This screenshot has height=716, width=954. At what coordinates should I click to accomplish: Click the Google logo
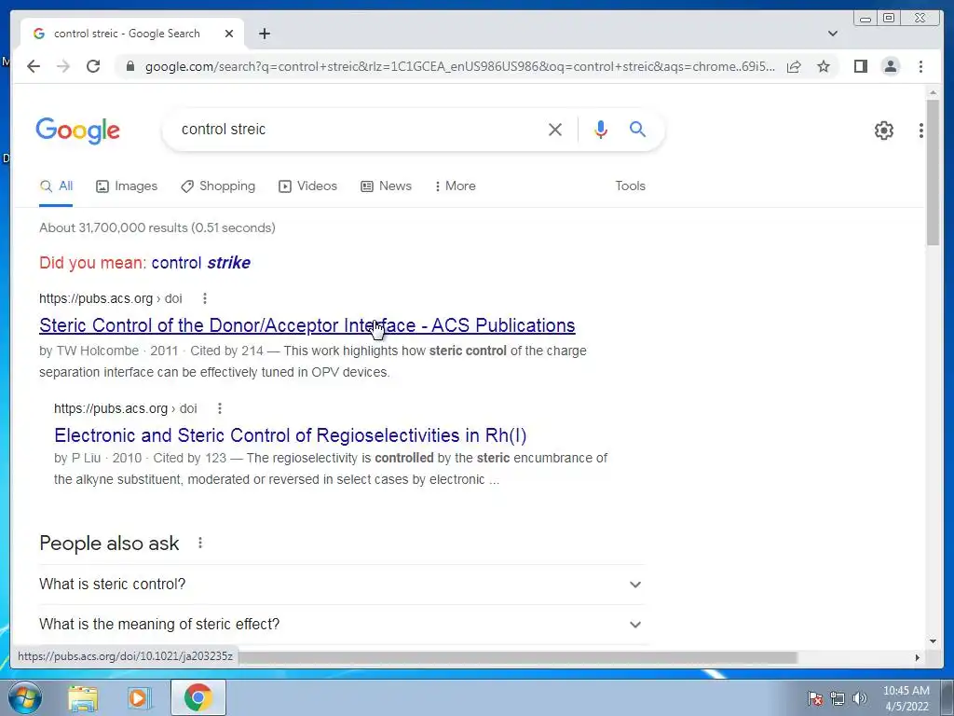coord(78,131)
